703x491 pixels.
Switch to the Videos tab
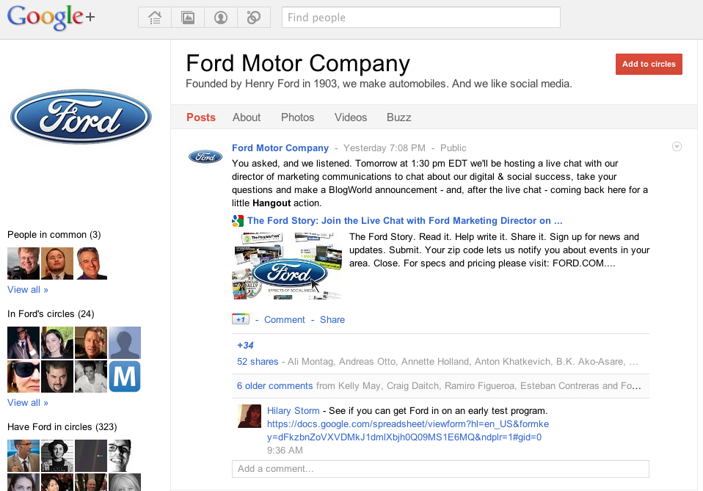pyautogui.click(x=351, y=117)
